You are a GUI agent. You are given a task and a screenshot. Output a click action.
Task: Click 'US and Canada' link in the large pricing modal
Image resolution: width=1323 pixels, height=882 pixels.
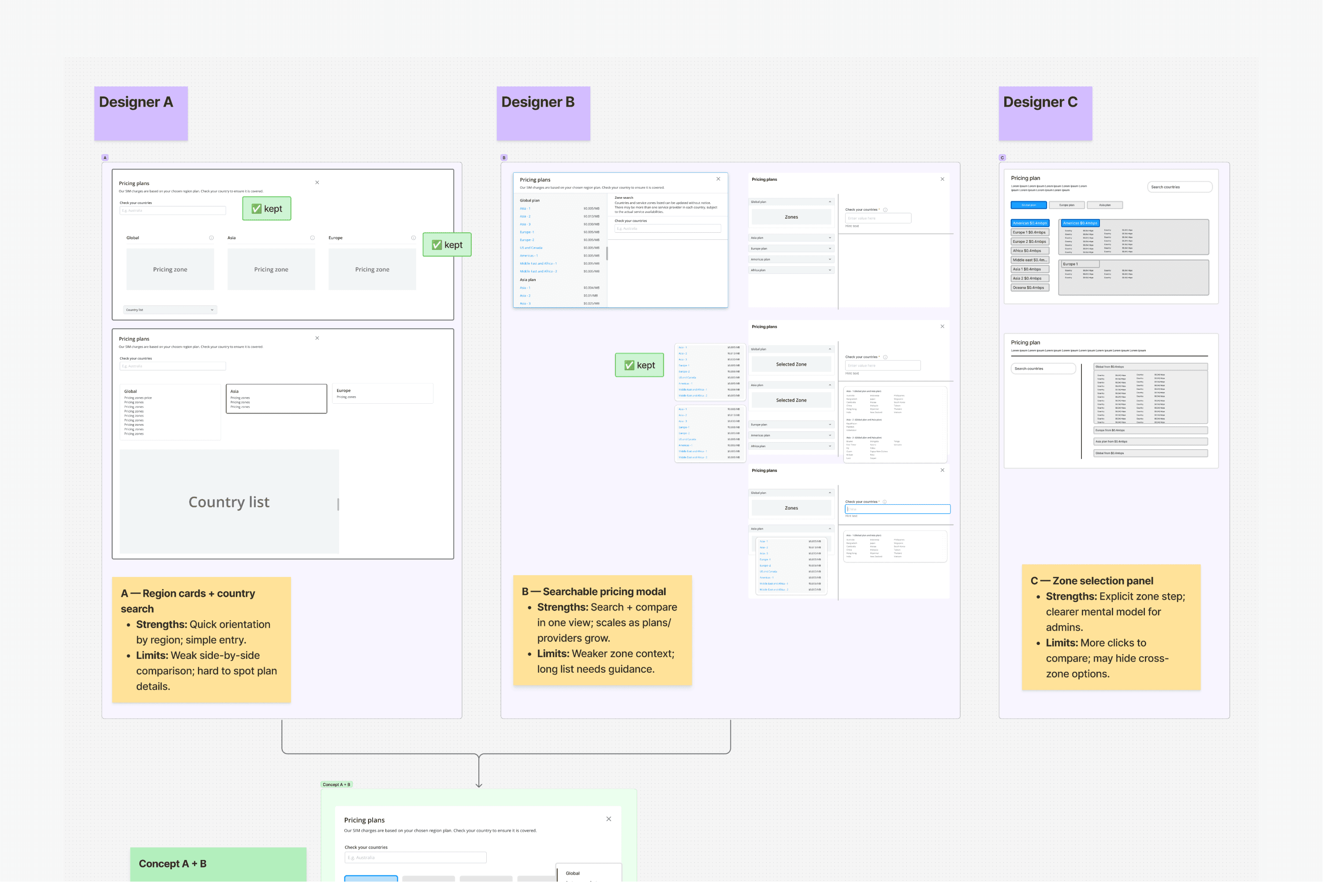(531, 248)
